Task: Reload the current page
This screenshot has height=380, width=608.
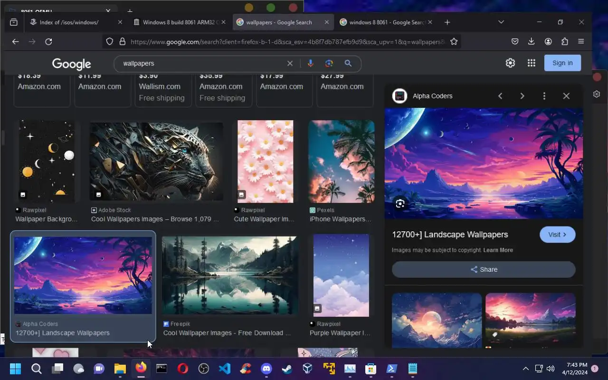Action: [x=48, y=42]
